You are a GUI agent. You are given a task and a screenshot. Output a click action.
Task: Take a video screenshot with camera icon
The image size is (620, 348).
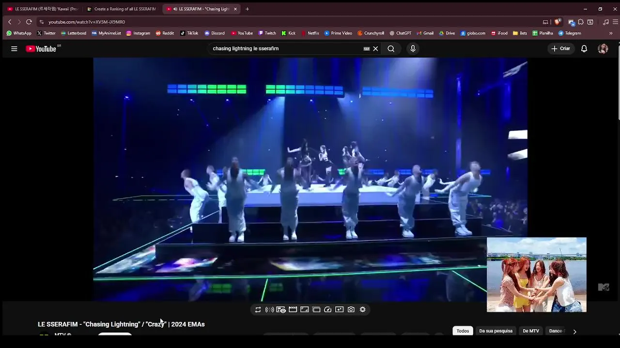[351, 309]
